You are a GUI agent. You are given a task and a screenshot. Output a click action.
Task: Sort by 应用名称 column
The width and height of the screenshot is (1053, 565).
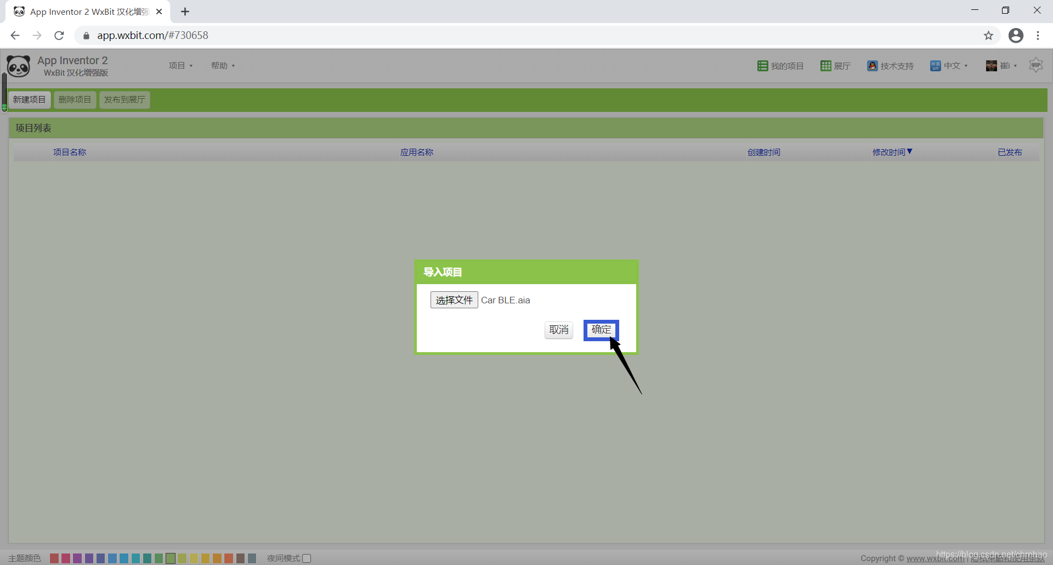[x=417, y=152]
